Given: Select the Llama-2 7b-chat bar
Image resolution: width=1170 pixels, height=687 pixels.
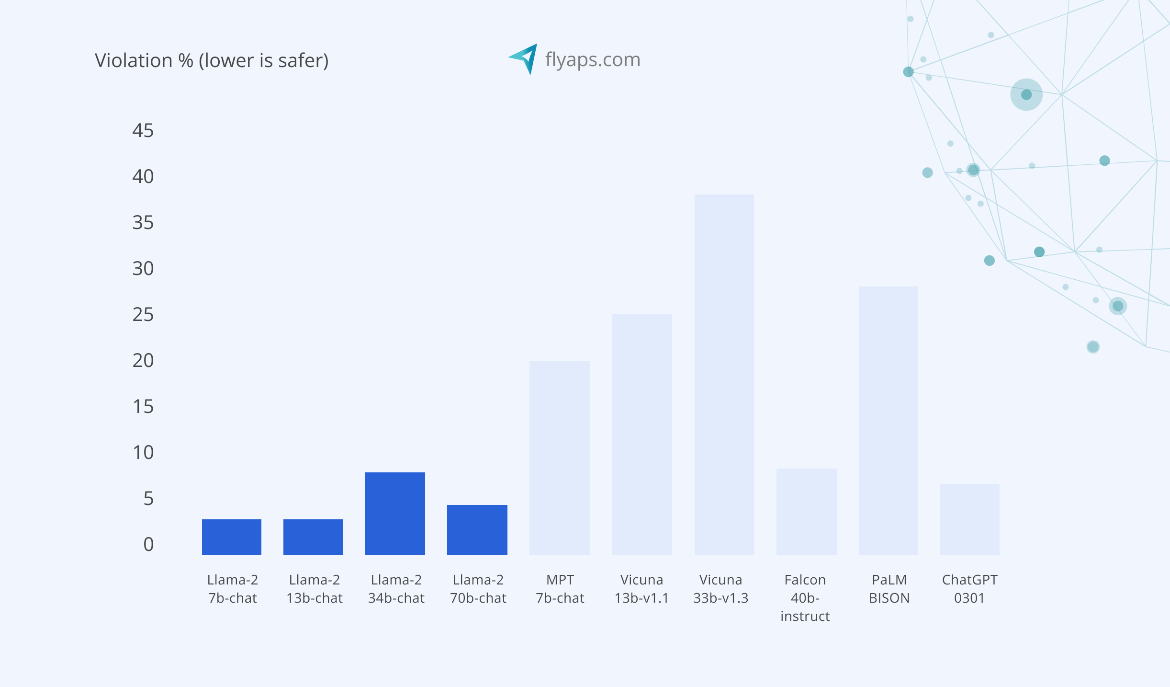Looking at the screenshot, I should point(232,537).
